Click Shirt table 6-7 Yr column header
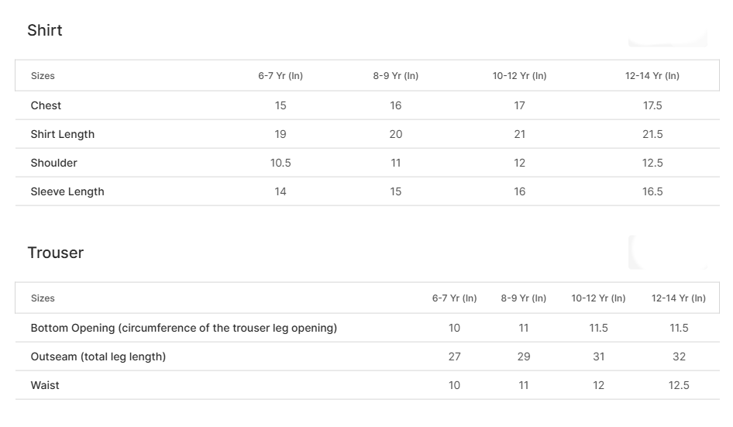Viewport: 733px width, 427px height. click(x=280, y=76)
